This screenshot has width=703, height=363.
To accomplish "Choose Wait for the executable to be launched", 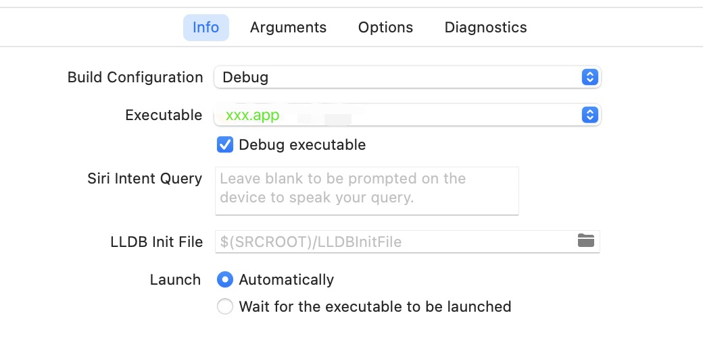I will click(224, 307).
